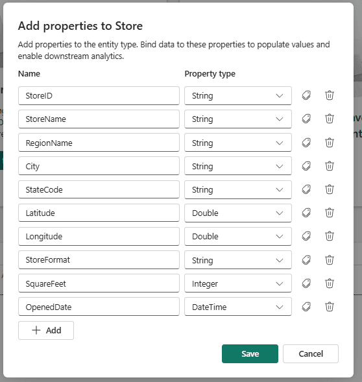Edit the StateCode name field
Image resolution: width=362 pixels, height=382 pixels.
pos(99,189)
